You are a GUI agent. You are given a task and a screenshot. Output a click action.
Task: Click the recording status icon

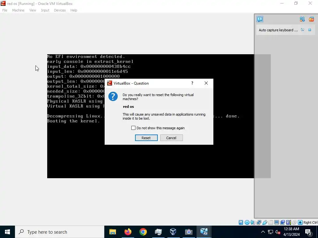click(x=282, y=223)
